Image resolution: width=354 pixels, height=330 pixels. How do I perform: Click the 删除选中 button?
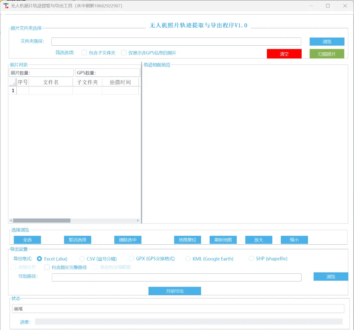tap(128, 240)
